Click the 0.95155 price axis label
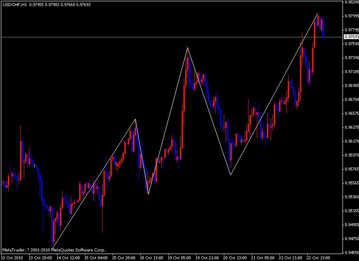This screenshot has height=261, width=359. [x=352, y=211]
